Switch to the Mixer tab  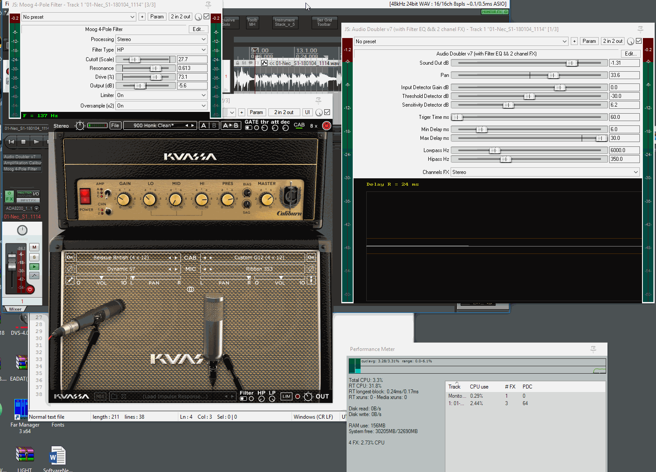click(x=15, y=309)
